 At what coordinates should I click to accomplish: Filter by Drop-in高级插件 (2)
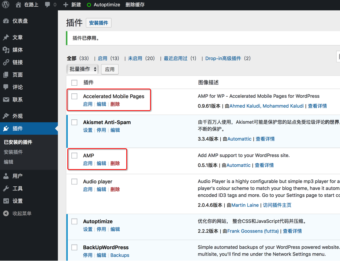(x=228, y=58)
